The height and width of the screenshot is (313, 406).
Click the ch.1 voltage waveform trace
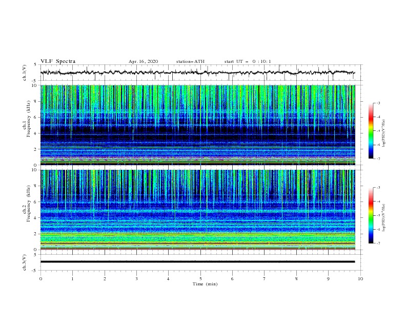[x=197, y=73]
